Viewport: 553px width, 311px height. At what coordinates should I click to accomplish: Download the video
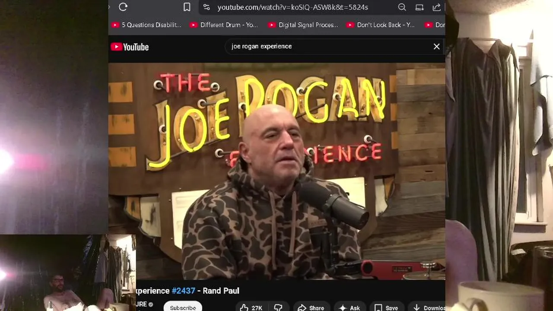click(x=428, y=308)
